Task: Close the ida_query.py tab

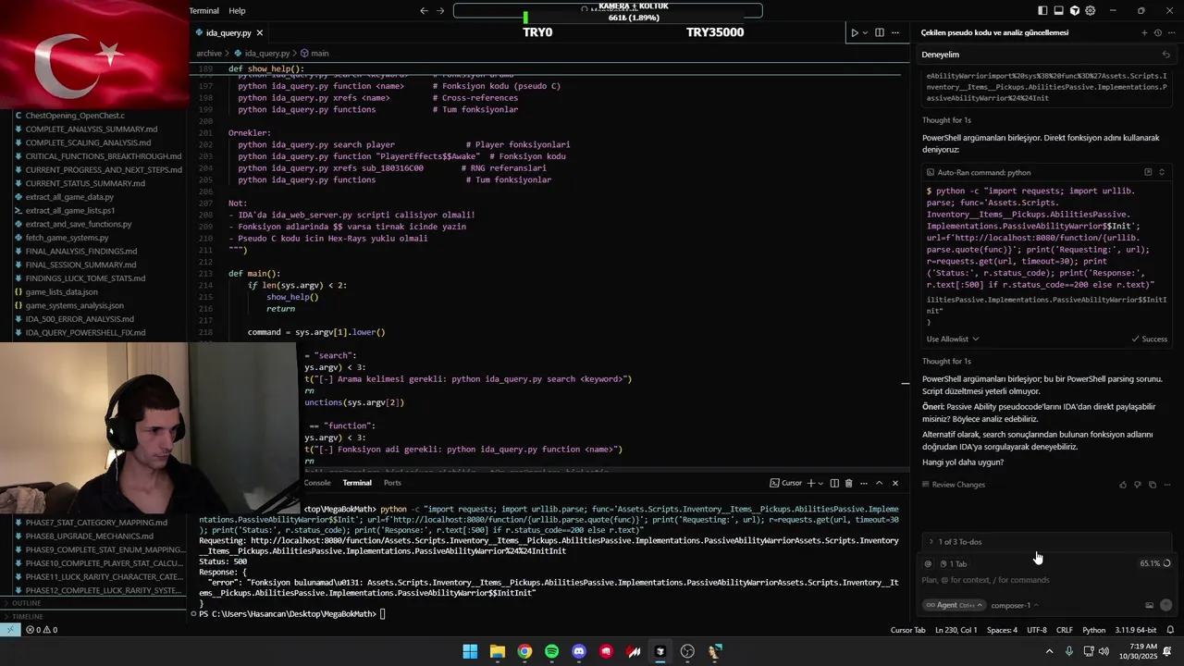Action: 259,32
